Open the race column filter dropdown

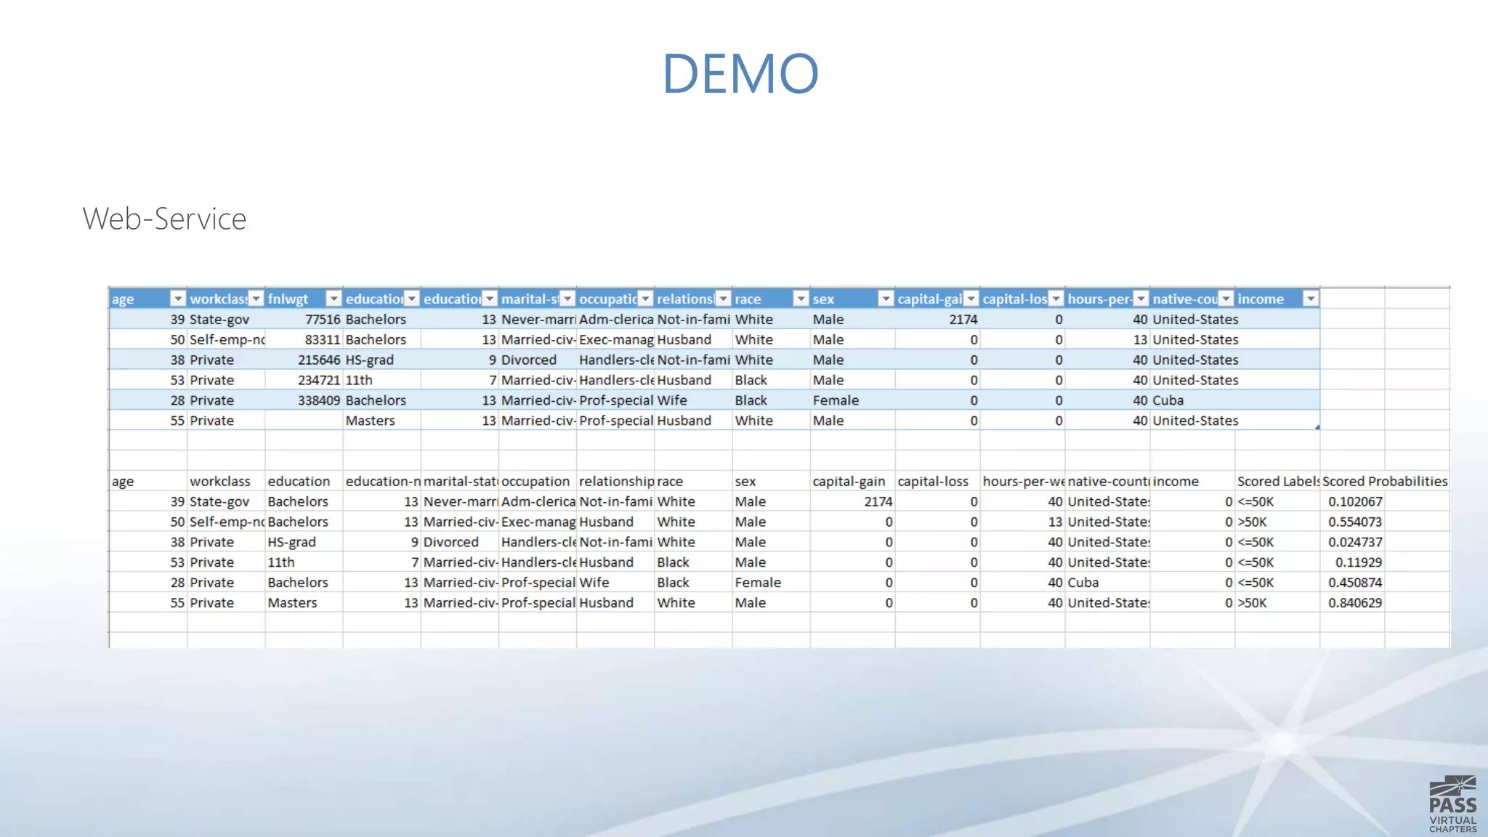(801, 299)
